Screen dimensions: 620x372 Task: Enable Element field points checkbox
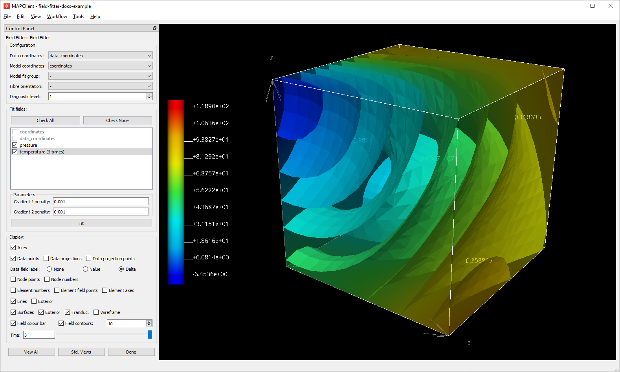click(57, 290)
